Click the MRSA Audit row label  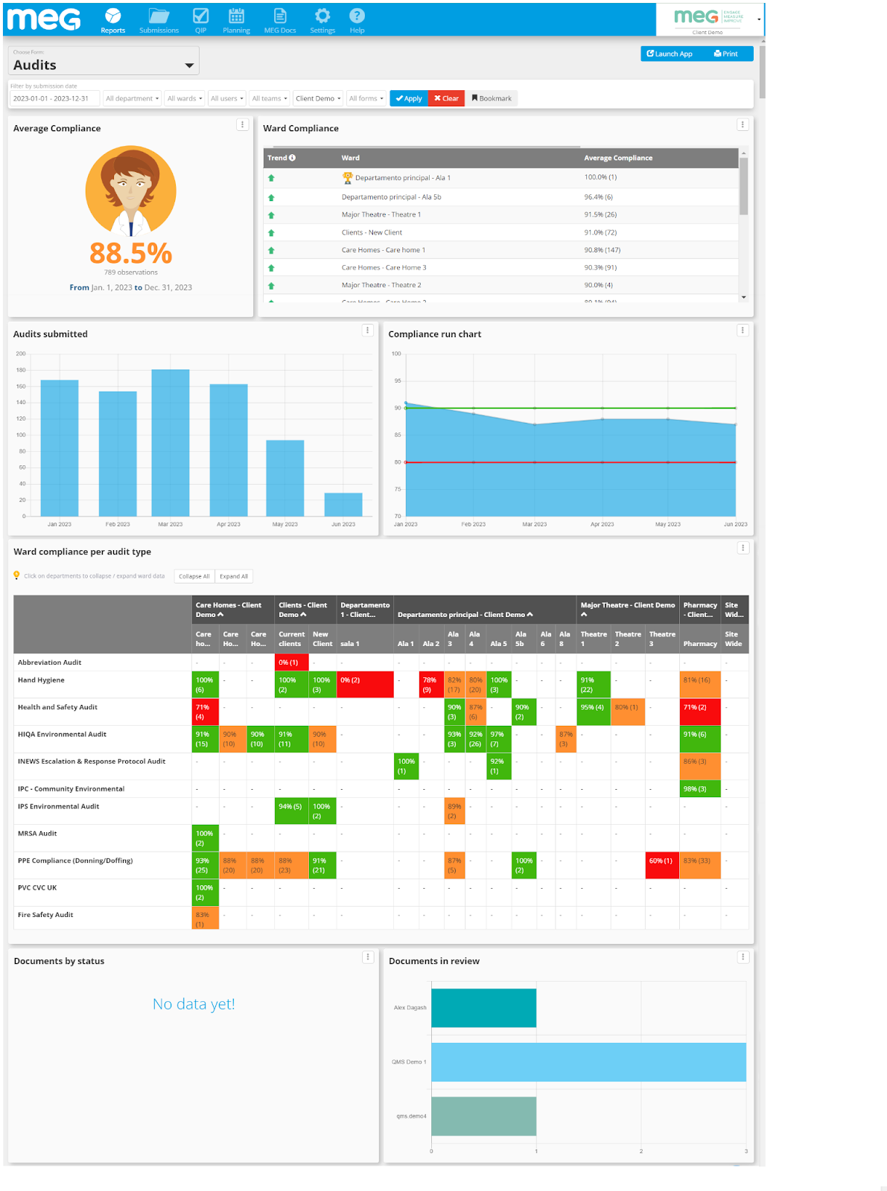click(37, 834)
